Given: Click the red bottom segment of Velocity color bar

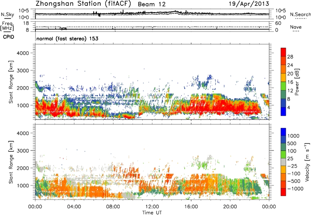Looking at the screenshot, I should (x=283, y=192).
